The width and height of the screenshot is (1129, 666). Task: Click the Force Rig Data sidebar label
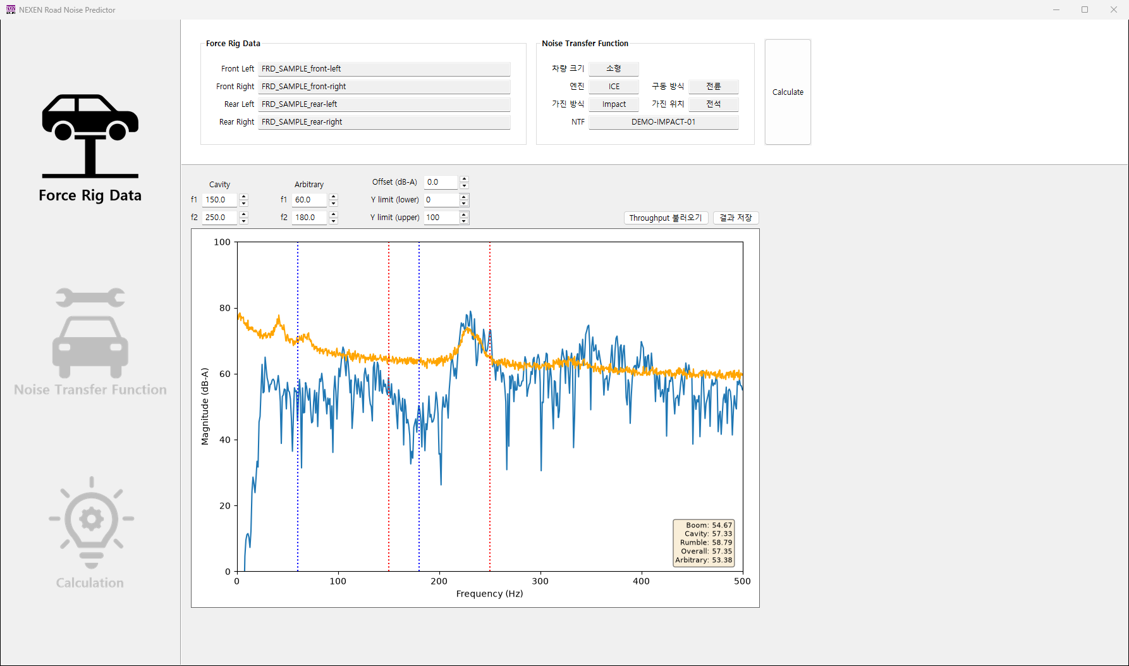point(90,195)
